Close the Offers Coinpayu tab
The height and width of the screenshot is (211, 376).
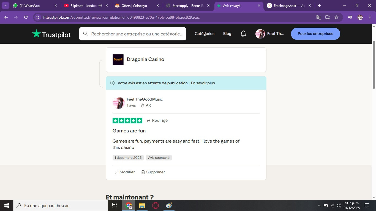tap(157, 5)
